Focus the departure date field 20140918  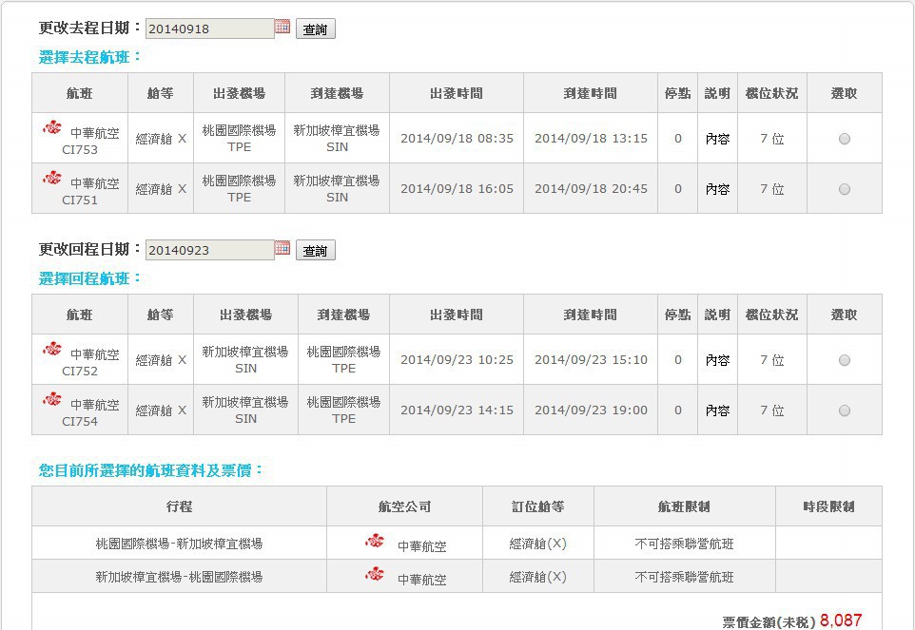[x=209, y=29]
